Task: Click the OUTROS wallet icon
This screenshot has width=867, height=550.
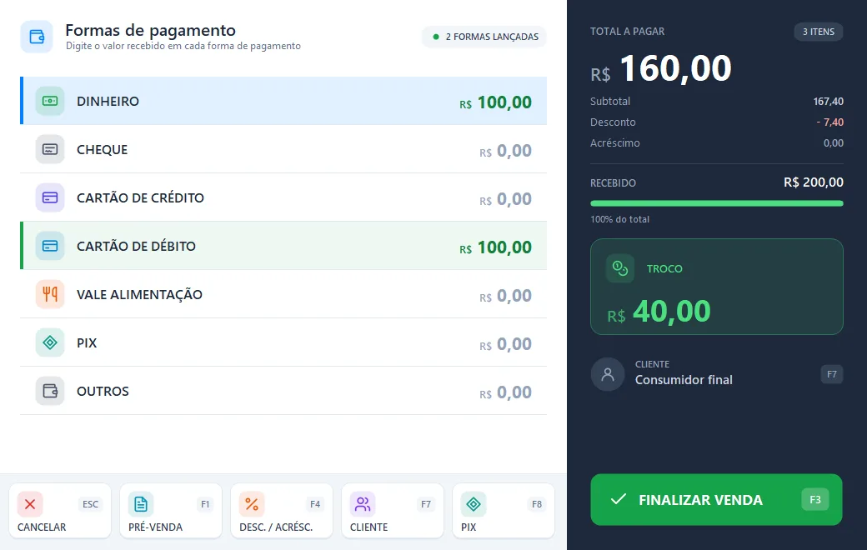Action: [x=50, y=392]
